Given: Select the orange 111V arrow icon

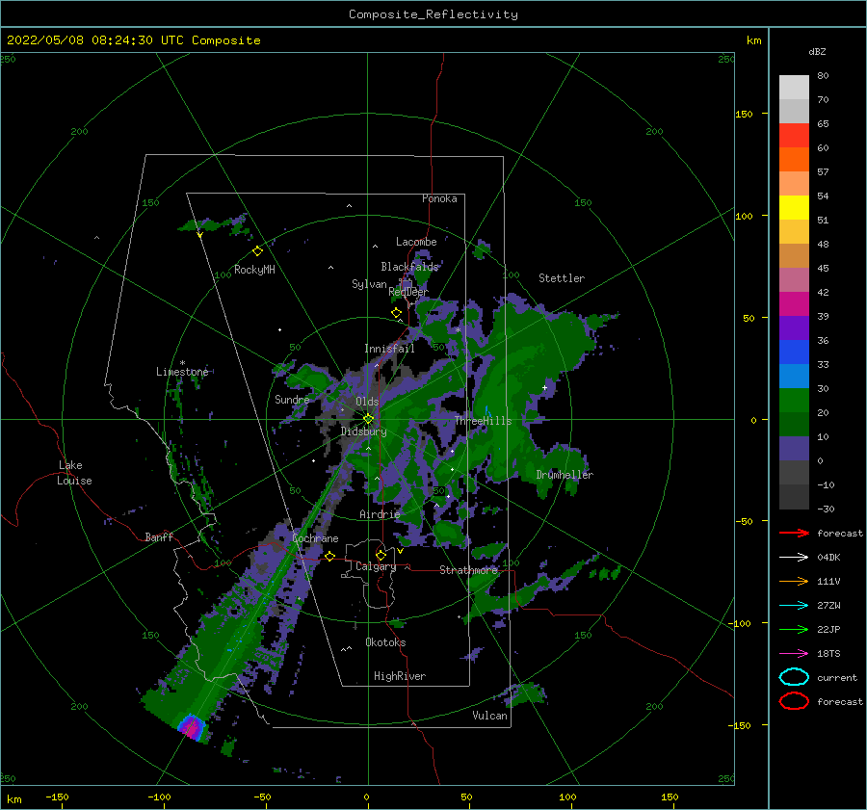Looking at the screenshot, I should [794, 581].
